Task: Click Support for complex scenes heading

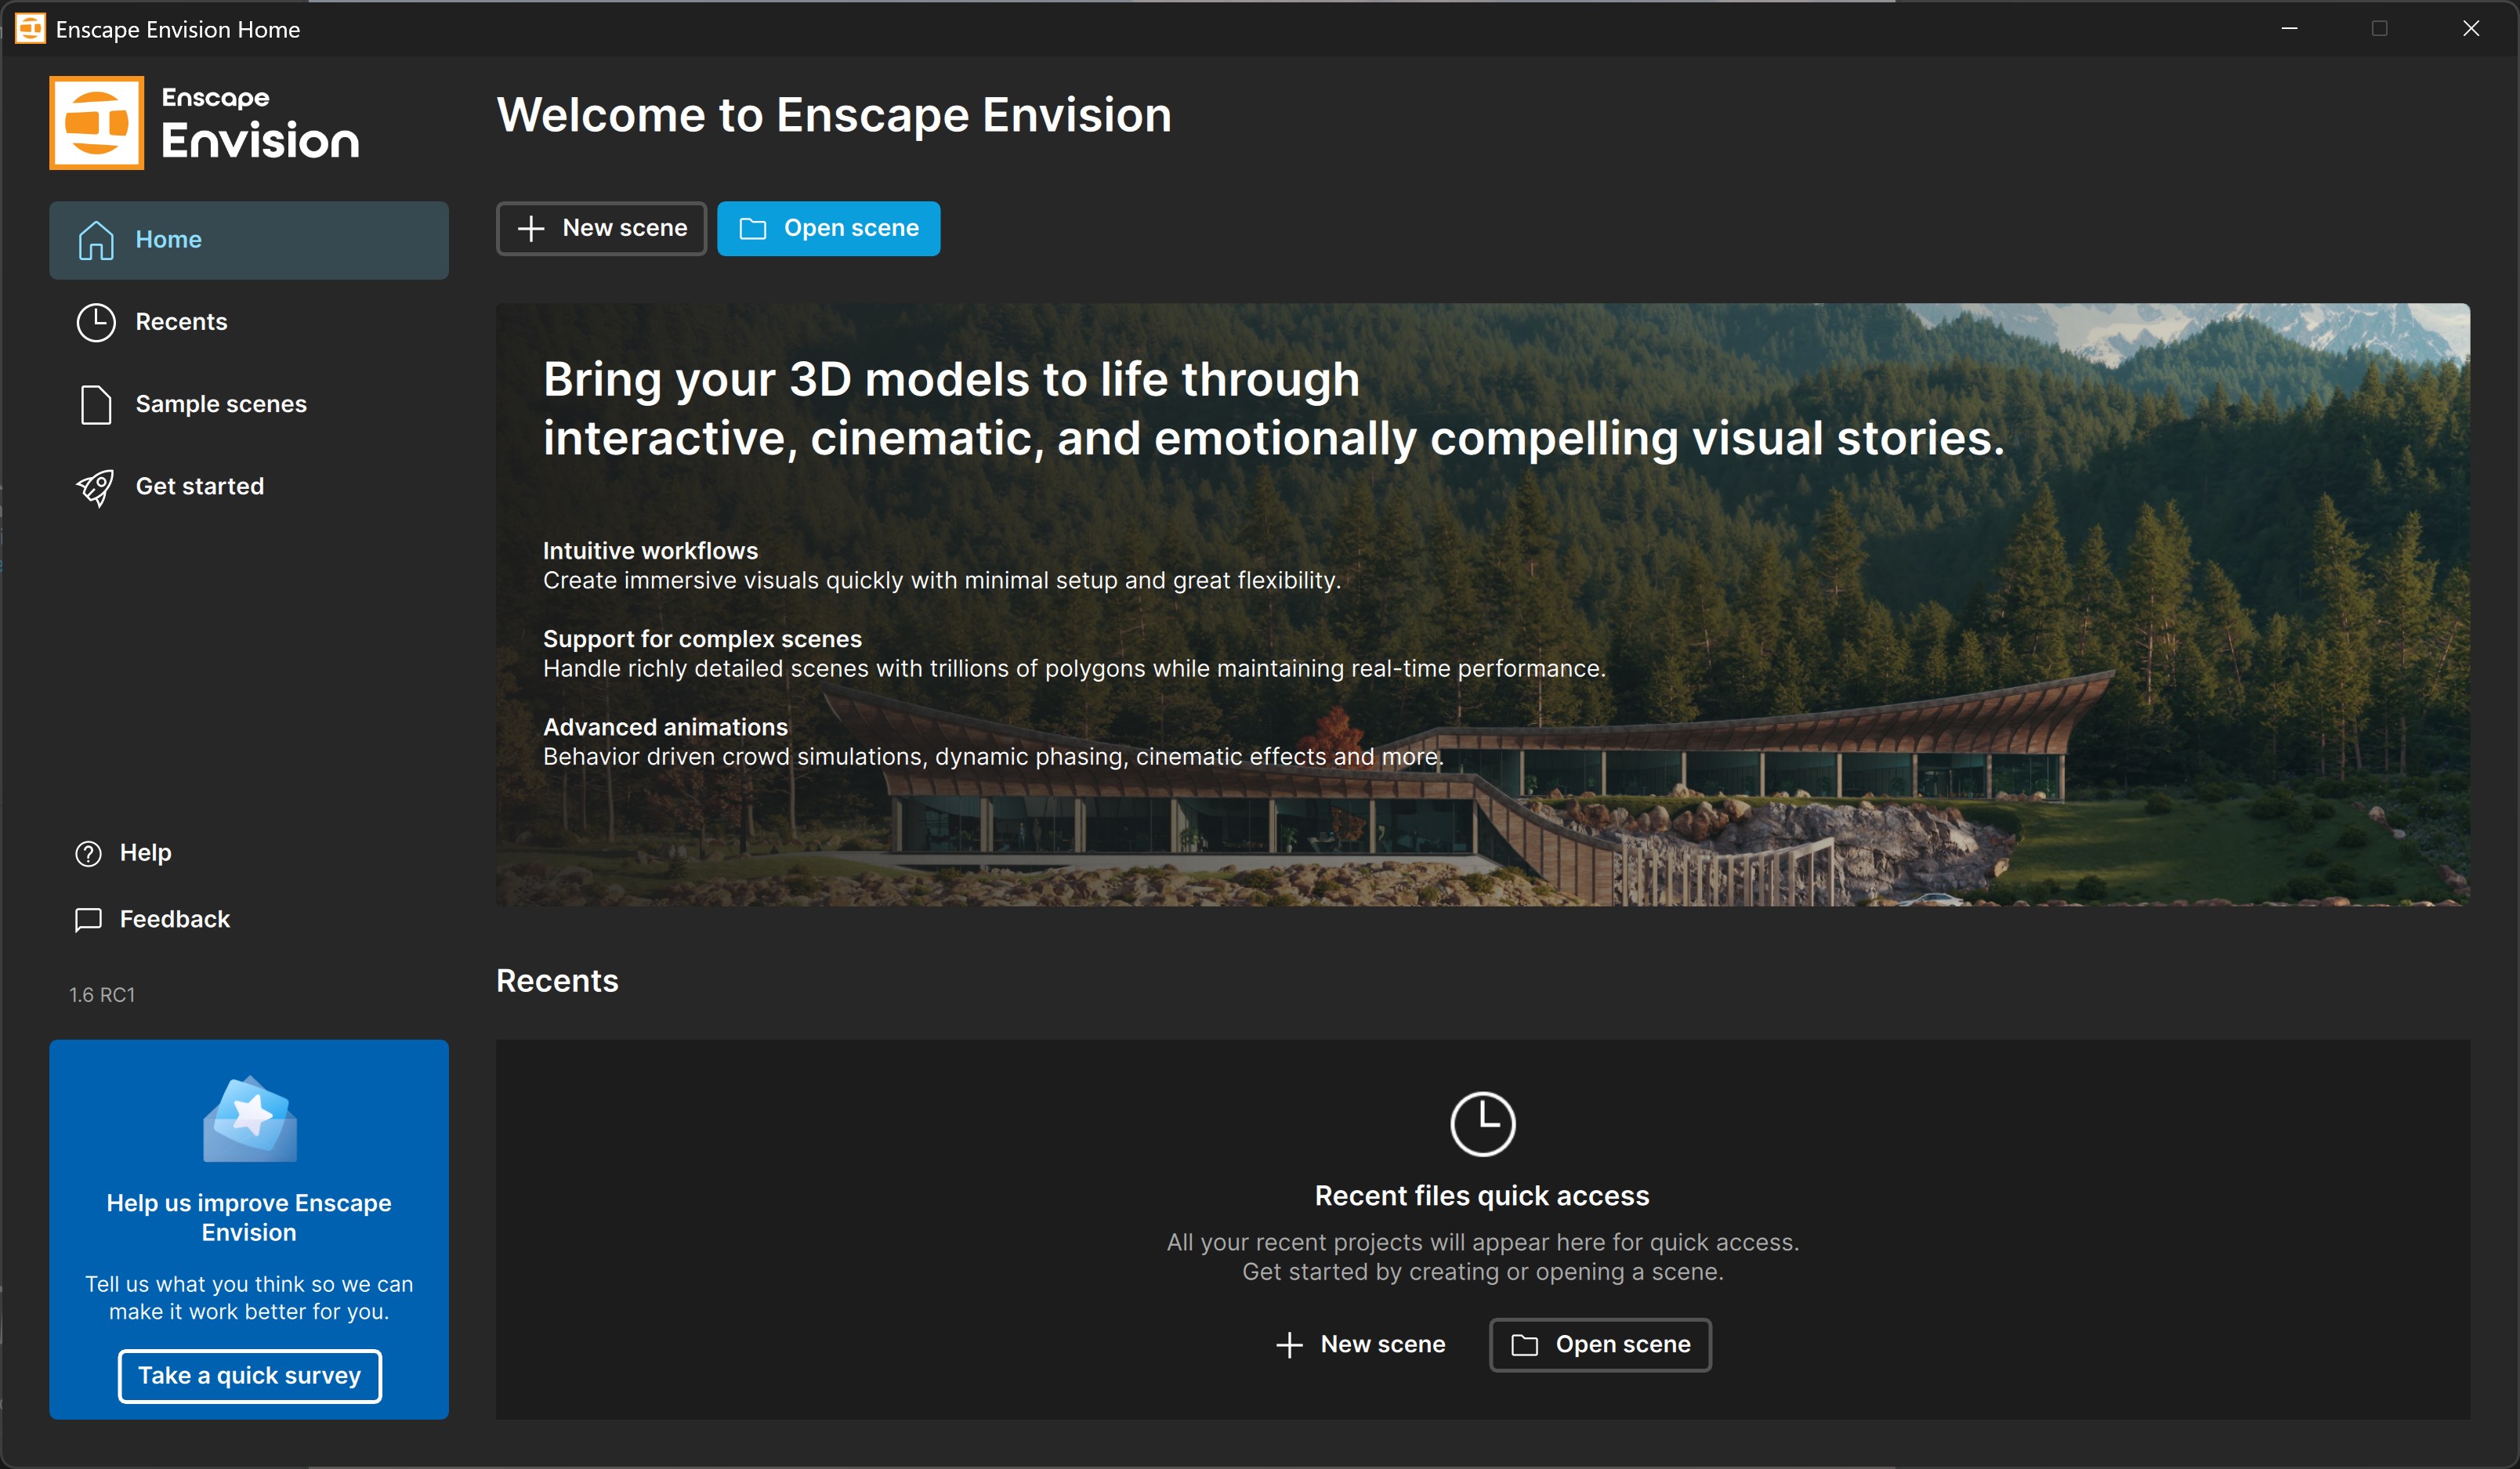Action: click(x=702, y=639)
